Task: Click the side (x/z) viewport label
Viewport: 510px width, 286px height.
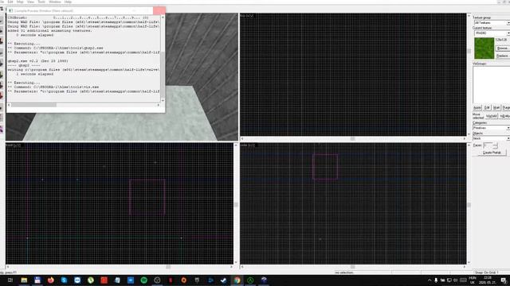Action: point(248,145)
